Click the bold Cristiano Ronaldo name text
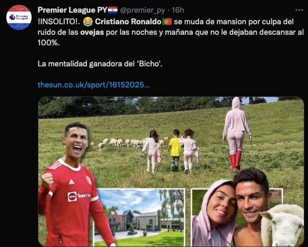The width and height of the screenshot is (308, 247). [x=128, y=22]
